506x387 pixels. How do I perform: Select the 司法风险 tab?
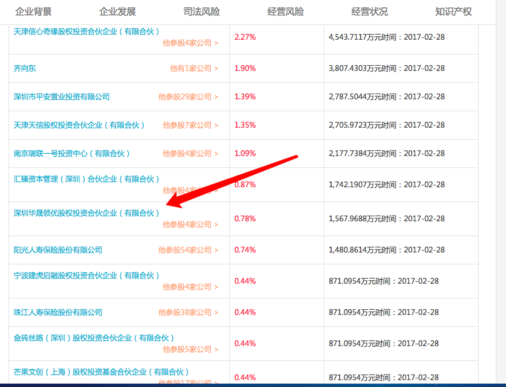202,11
